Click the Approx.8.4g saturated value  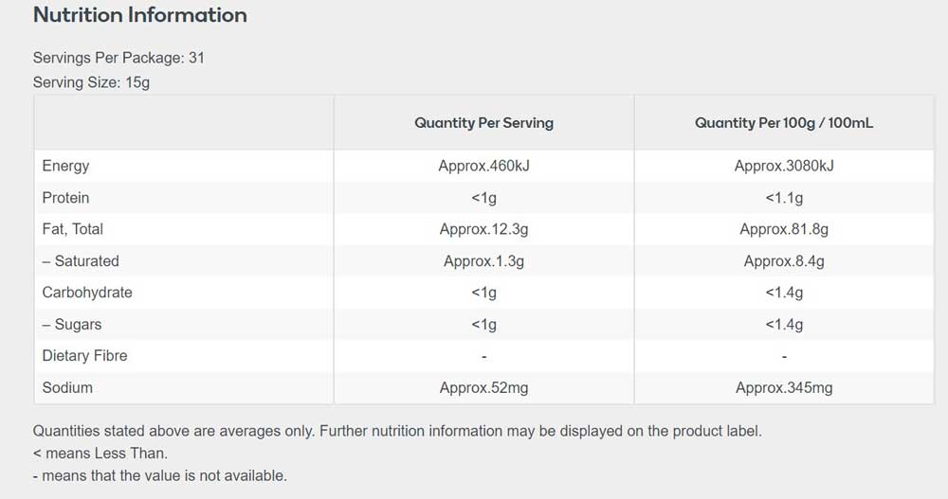tap(784, 261)
